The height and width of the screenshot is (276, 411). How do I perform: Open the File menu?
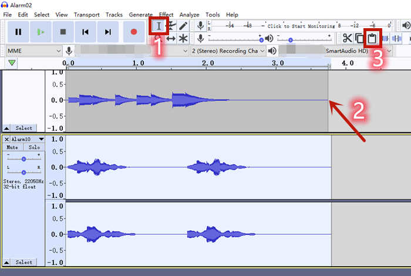coord(7,15)
